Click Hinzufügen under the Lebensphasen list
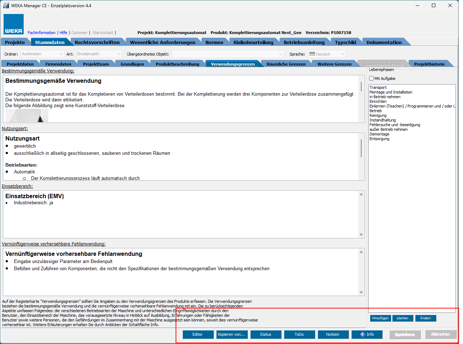This screenshot has height=344, width=463. 380,318
